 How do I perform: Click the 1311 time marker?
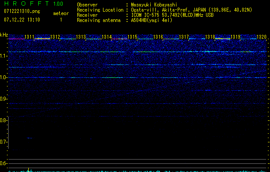[30, 37]
